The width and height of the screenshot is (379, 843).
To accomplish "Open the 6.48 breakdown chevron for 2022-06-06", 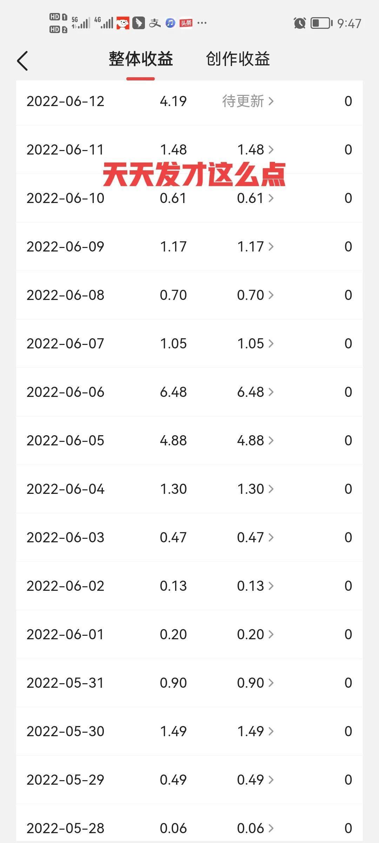I will click(x=271, y=392).
